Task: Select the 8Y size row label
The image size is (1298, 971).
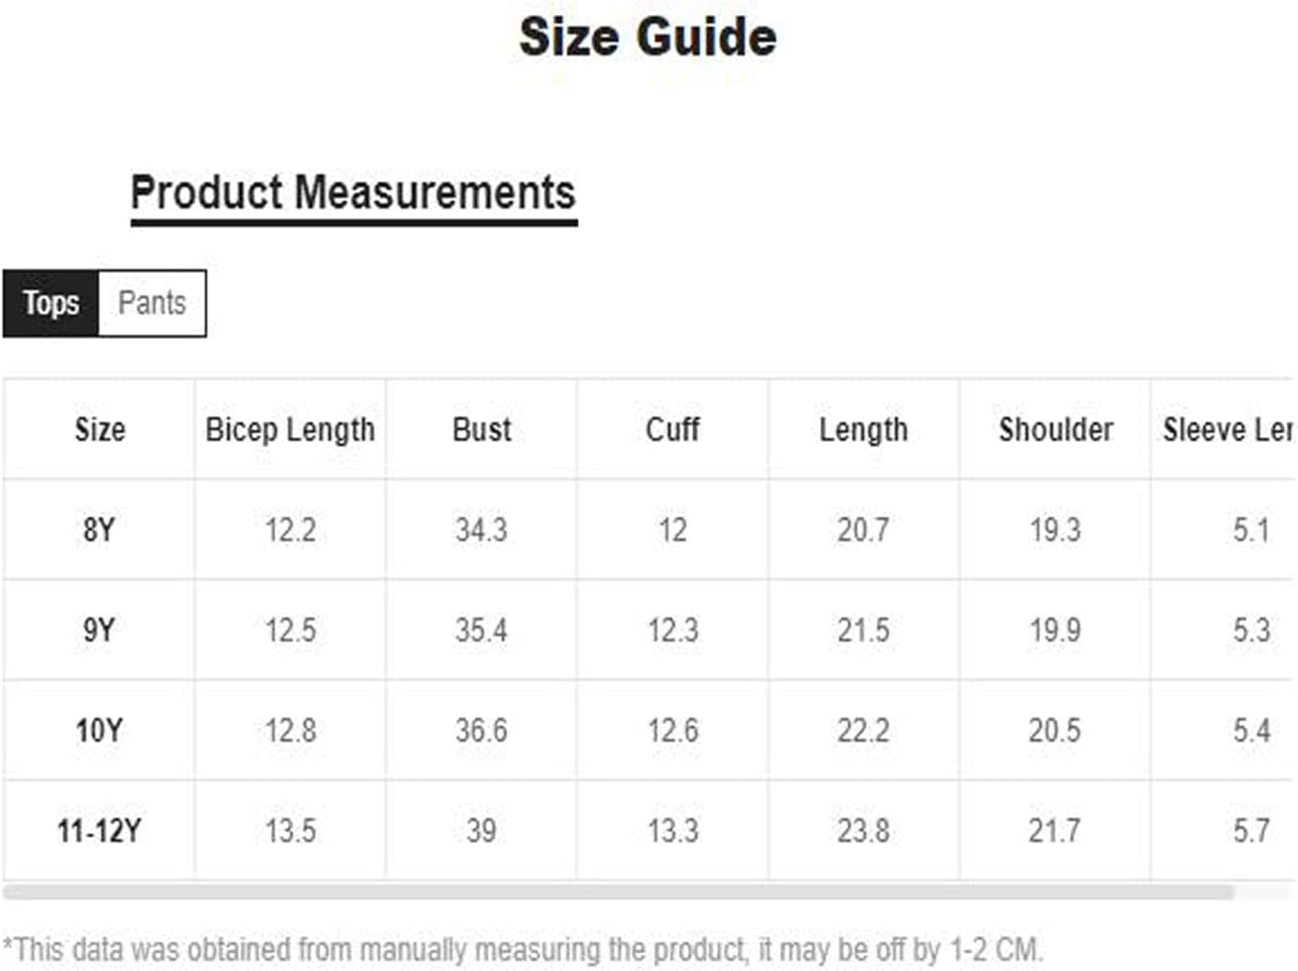Action: [x=99, y=530]
